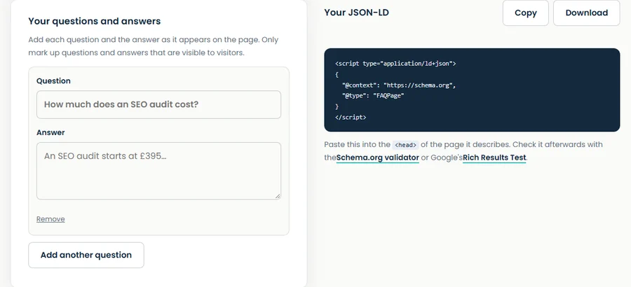Click the 'Add each question' instruction text

(154, 46)
